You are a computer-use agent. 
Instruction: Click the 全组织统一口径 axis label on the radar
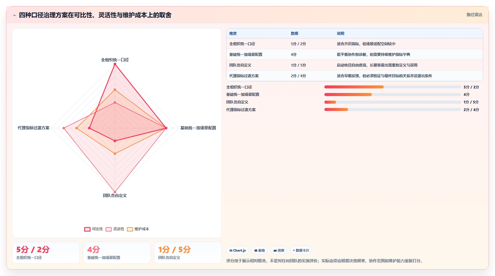coord(115,60)
